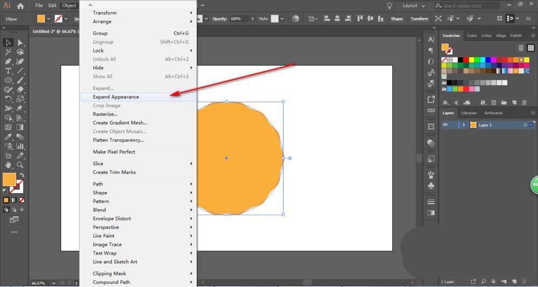Open zoom level dropdown at bottom
Viewport: 538px width, 287px height.
coord(54,283)
